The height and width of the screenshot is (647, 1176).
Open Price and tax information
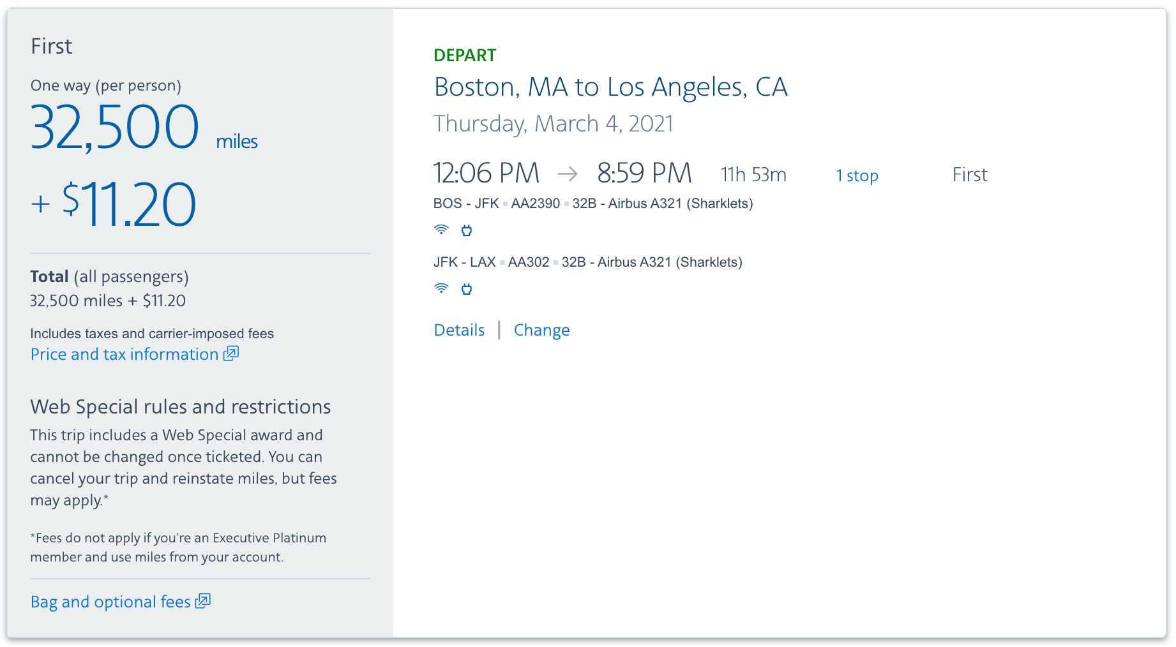(x=124, y=354)
